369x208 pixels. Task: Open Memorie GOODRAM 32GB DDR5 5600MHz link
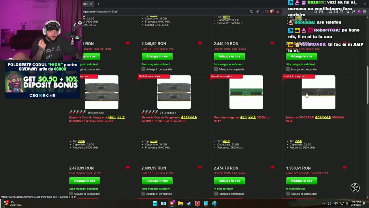click(x=315, y=119)
